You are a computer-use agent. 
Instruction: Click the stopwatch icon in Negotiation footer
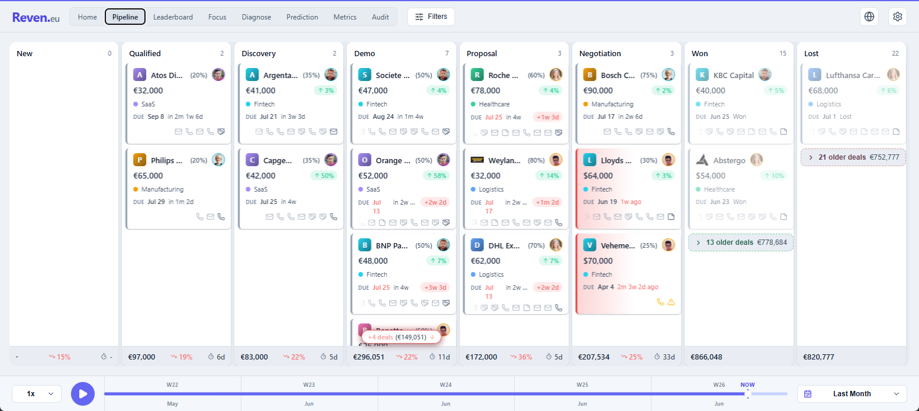pos(658,357)
